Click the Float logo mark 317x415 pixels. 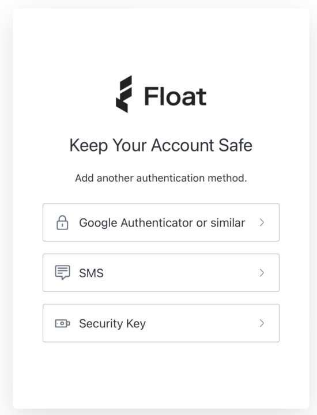[124, 94]
